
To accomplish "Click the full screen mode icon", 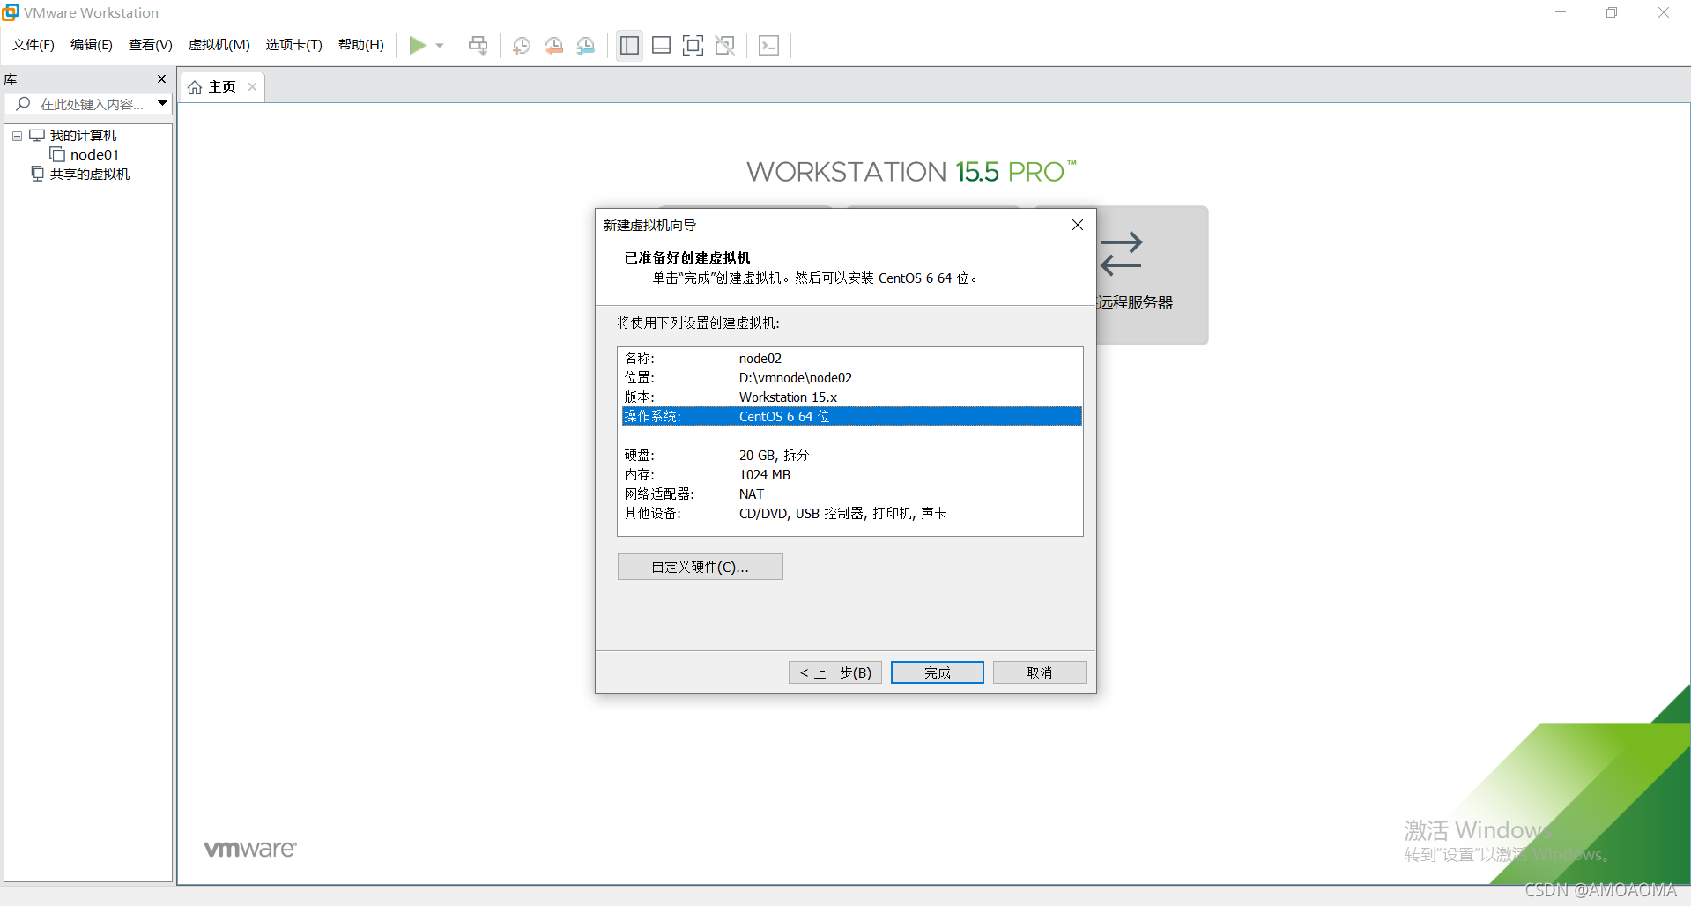I will point(693,45).
